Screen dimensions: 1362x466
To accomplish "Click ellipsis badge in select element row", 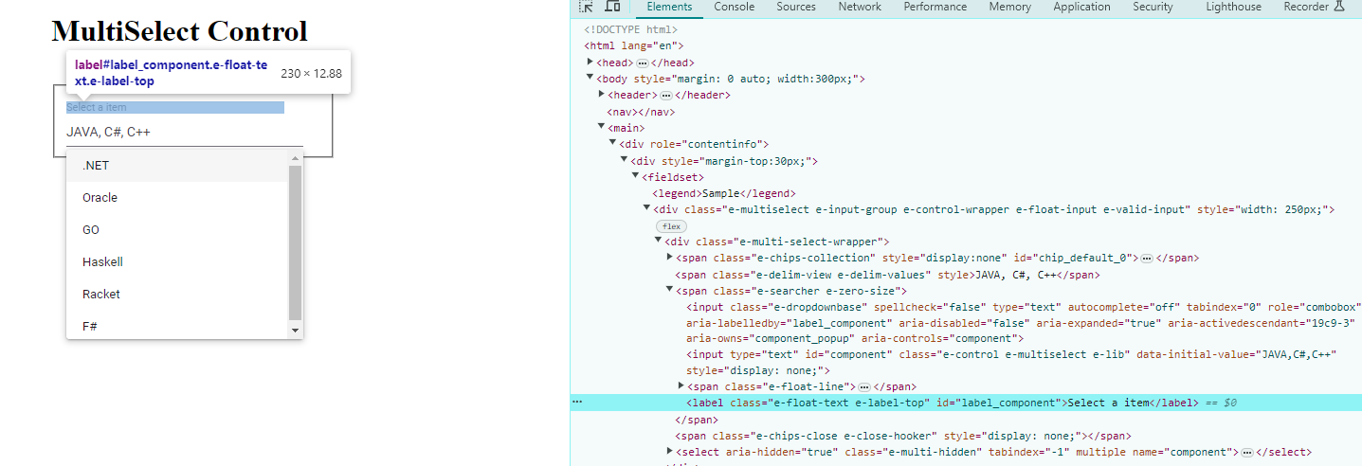I will [1247, 453].
